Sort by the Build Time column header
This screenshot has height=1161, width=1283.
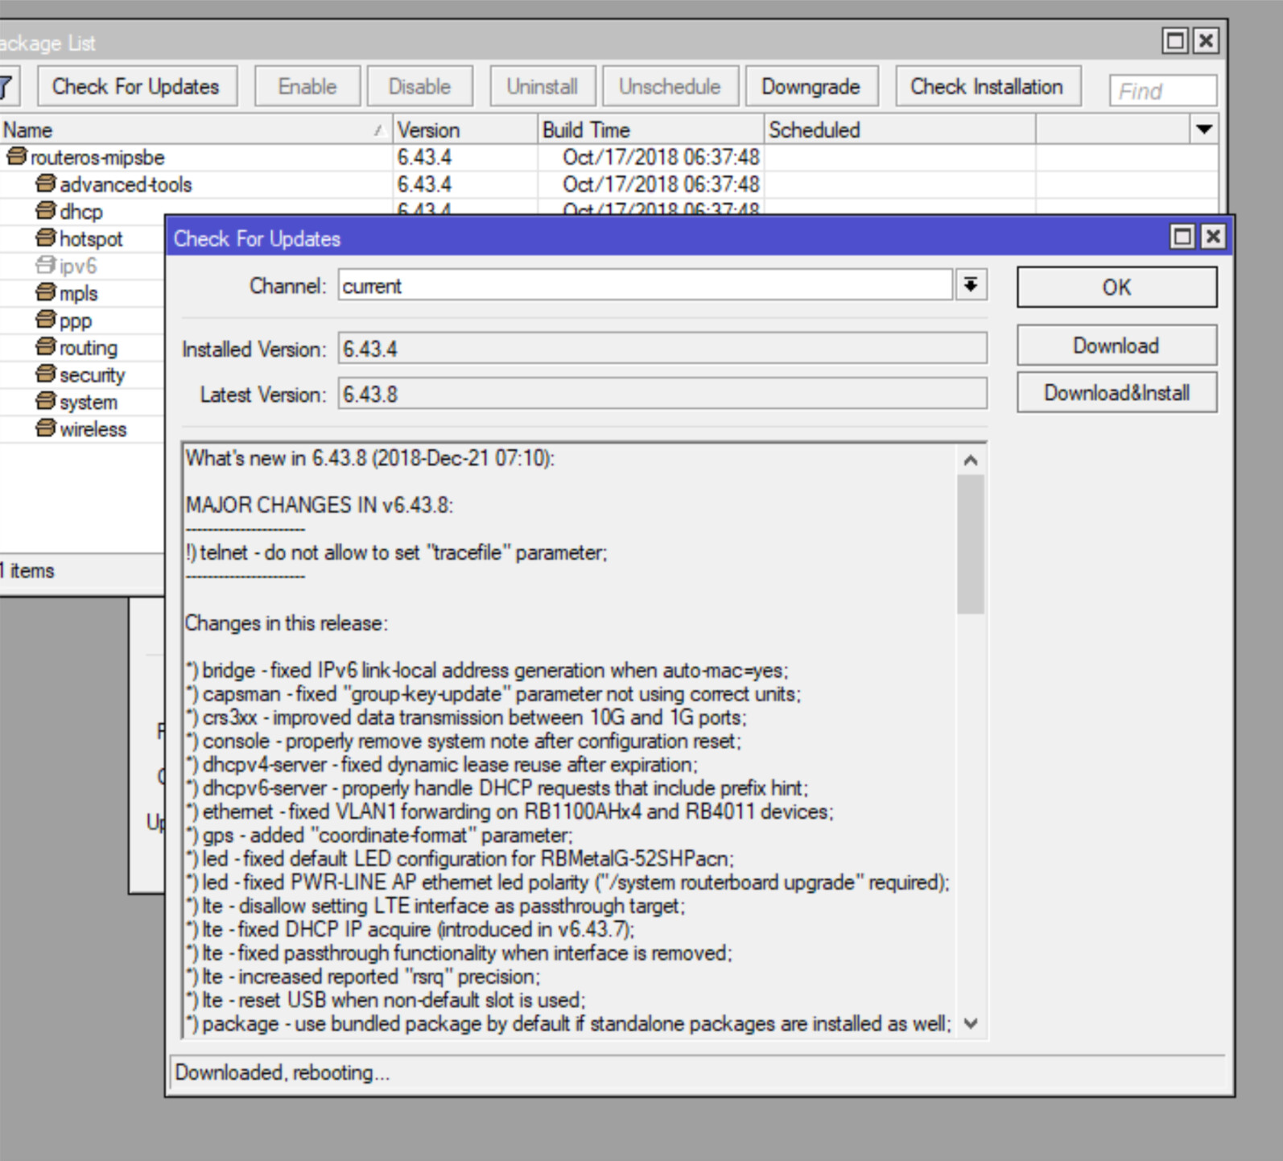(x=651, y=130)
